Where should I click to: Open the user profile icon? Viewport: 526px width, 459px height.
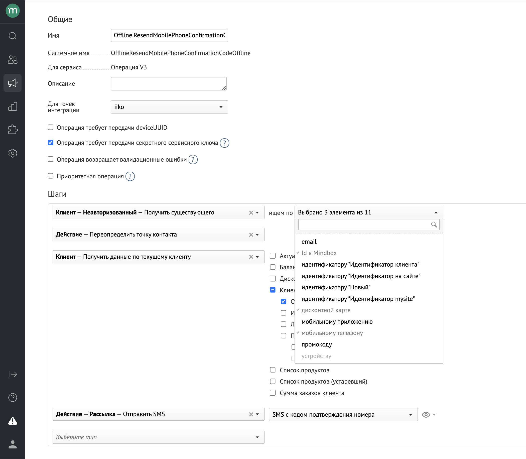click(x=13, y=444)
